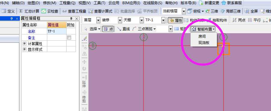
Task: Click the 全屏 fullscreen icon
Action: (x=247, y=11)
